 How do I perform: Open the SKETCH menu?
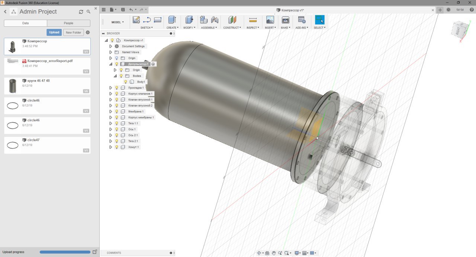point(147,28)
